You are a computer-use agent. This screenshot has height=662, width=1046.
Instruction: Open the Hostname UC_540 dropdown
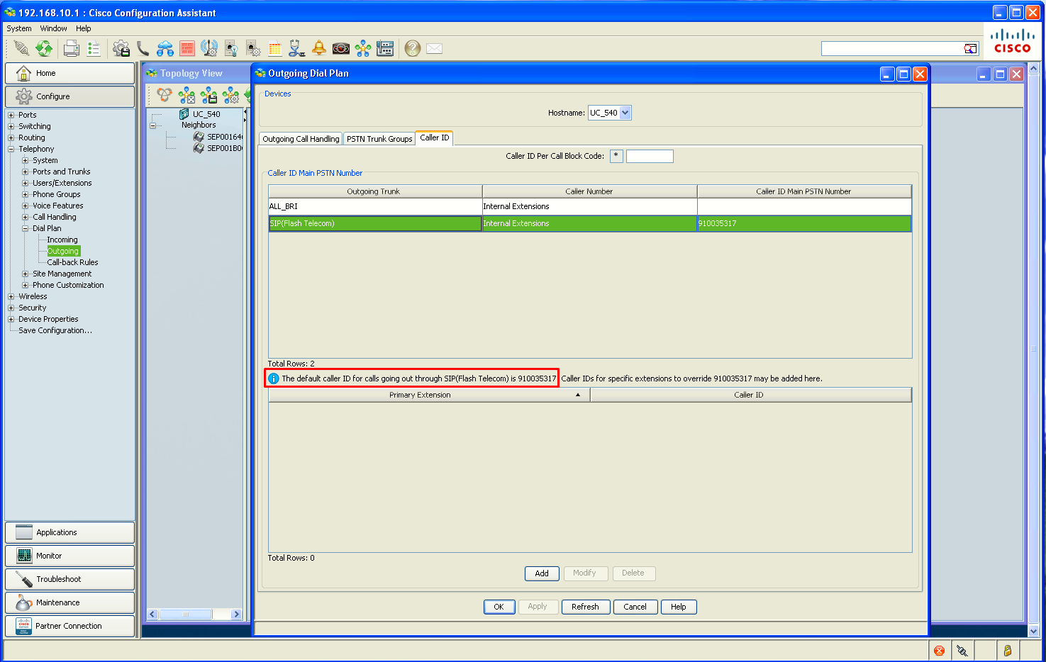click(x=625, y=113)
